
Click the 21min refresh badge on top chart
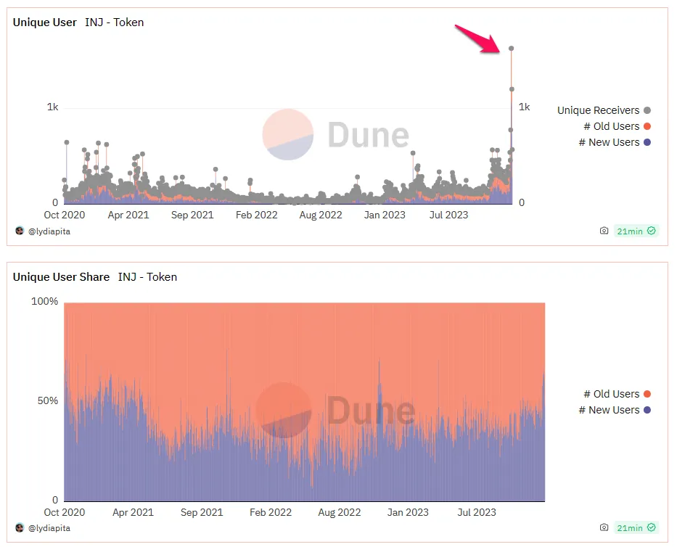point(636,231)
